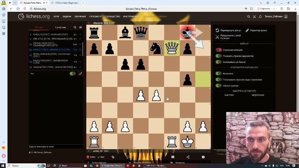This screenshot has height=168, width=299.
Task: Click the black queen on d8
Action: click(141, 33)
